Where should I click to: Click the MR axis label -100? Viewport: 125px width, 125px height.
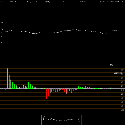tap(122, 110)
